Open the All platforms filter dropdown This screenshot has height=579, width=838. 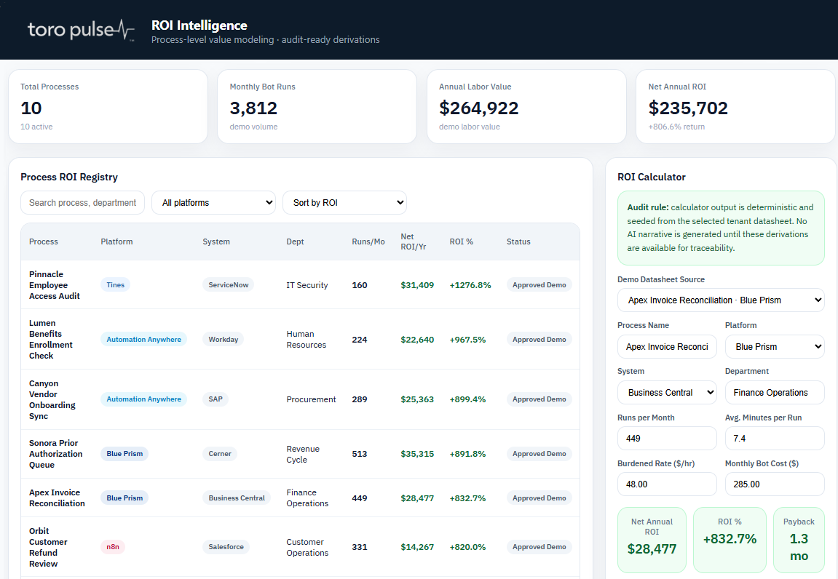[214, 203]
